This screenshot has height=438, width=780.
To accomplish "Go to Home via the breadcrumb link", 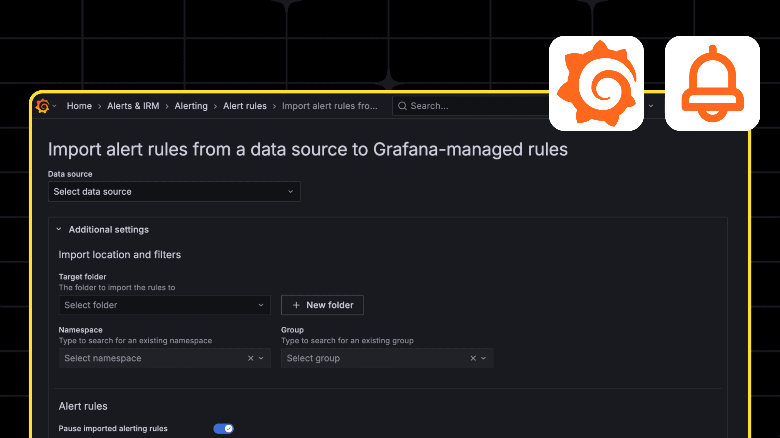I will [79, 106].
